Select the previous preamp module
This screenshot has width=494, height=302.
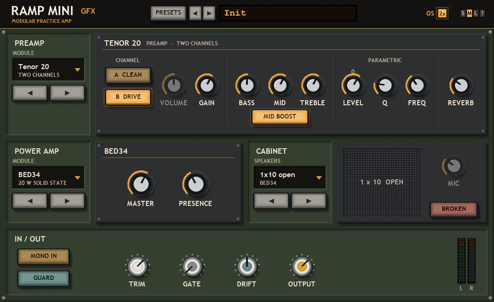click(x=30, y=93)
